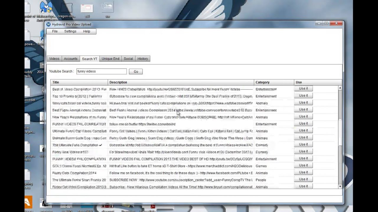The width and height of the screenshot is (378, 212).
Task: Use it for Best of Vines Compilation 2013
Action: click(x=303, y=88)
